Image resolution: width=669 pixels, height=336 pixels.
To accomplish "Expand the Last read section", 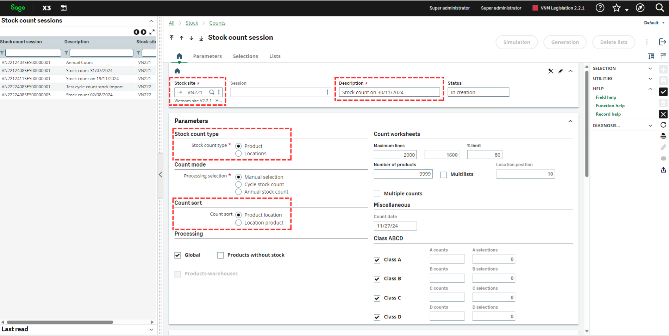I will (151, 330).
